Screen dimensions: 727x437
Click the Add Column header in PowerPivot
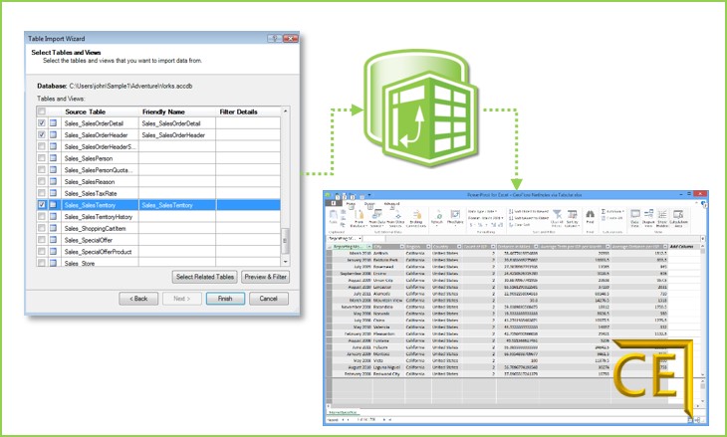click(681, 247)
